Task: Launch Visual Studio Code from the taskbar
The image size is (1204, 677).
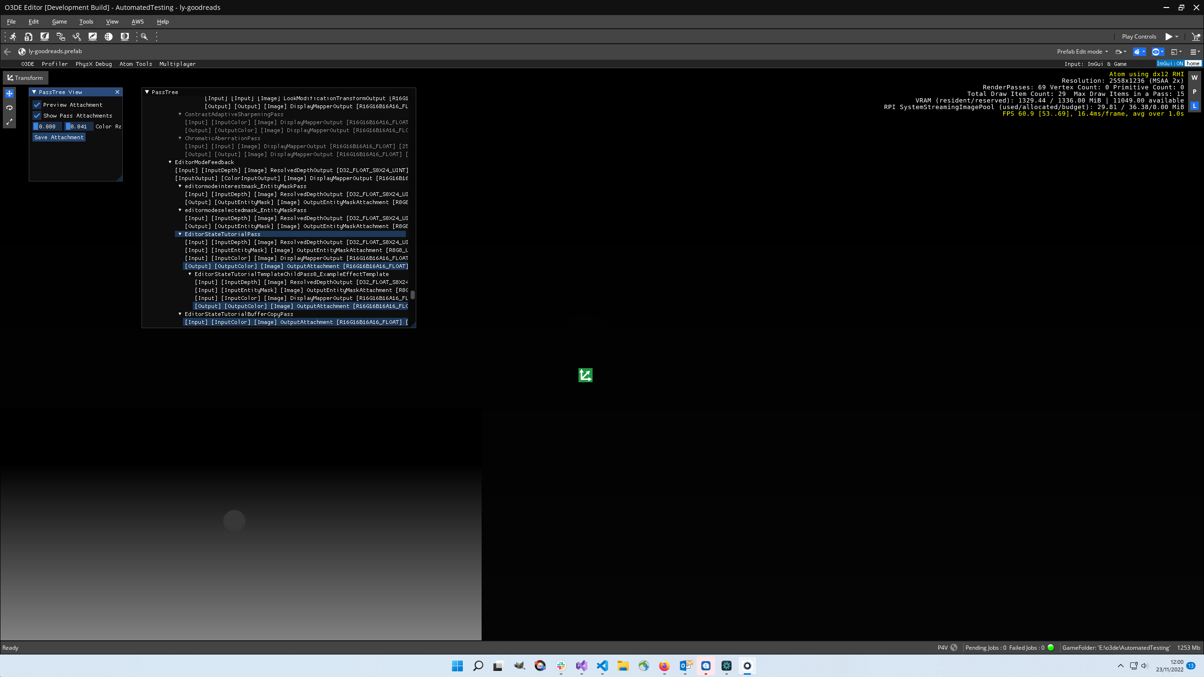Action: [x=602, y=666]
